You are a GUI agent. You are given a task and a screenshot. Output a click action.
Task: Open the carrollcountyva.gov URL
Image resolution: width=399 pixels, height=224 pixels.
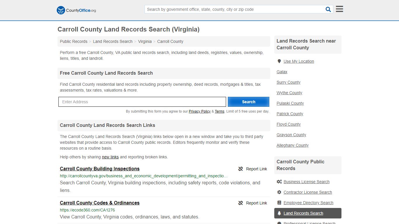click(144, 176)
